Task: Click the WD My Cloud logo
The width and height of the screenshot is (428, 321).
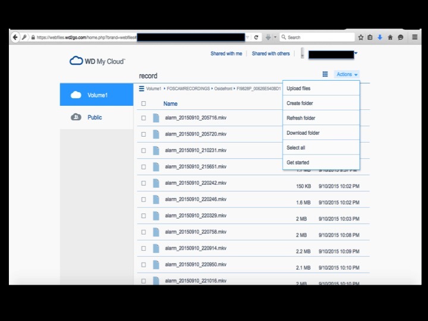Action: tap(97, 61)
